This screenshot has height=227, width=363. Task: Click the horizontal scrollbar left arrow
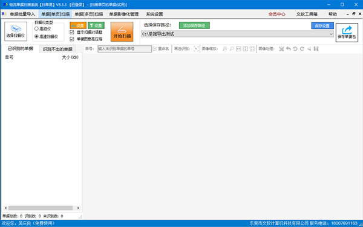pos(6,208)
